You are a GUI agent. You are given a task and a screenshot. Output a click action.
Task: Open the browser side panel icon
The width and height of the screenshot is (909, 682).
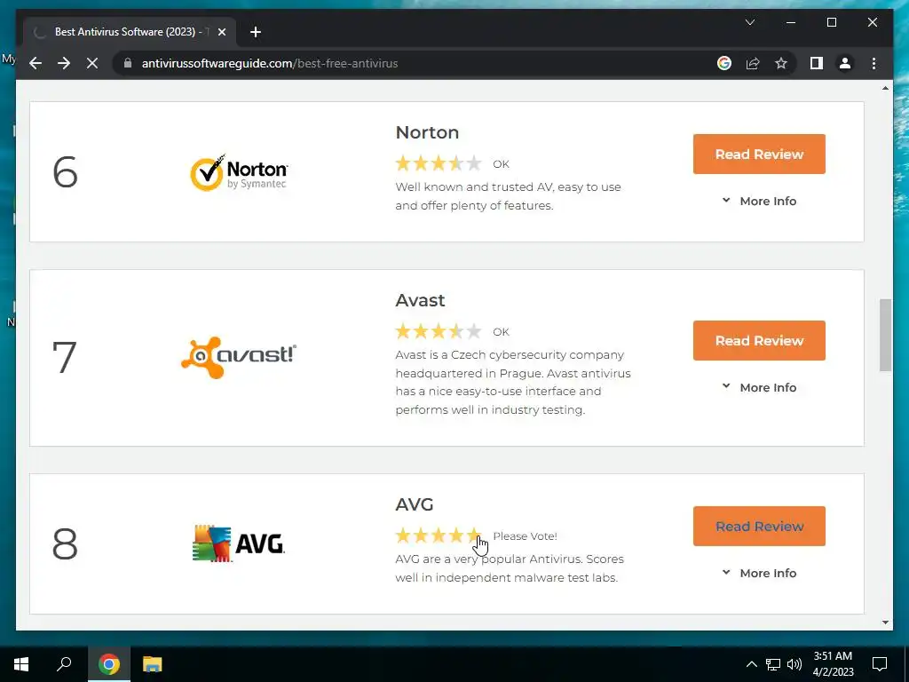click(x=817, y=63)
